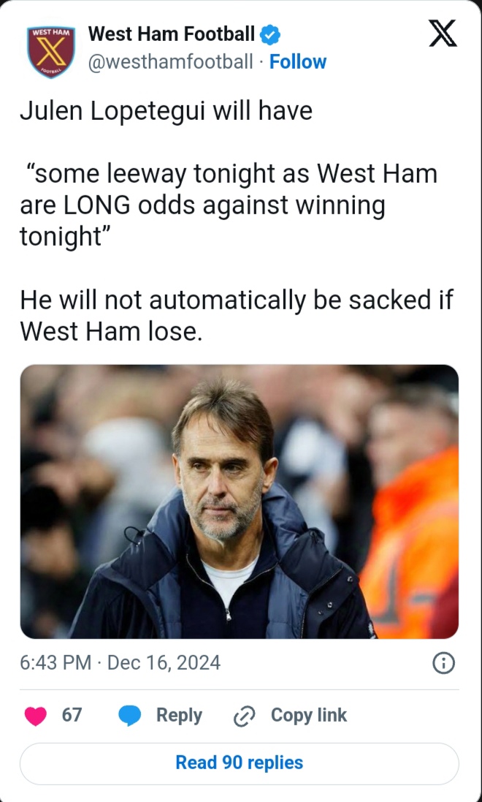Click the chain link copy icon
Image resolution: width=482 pixels, height=802 pixels.
(x=242, y=716)
